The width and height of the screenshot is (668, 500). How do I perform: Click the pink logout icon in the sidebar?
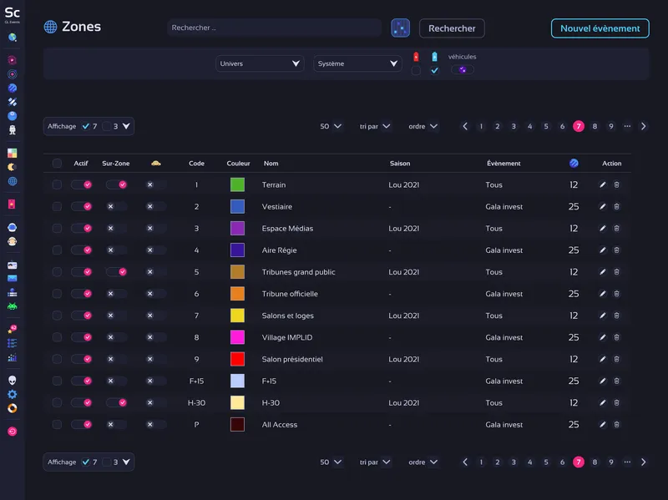[x=13, y=432]
